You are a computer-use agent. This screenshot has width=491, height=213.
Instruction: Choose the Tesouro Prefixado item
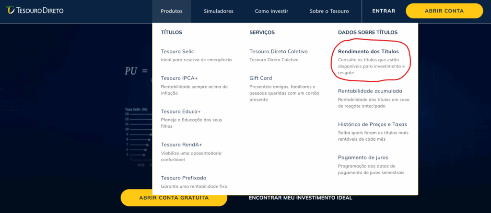184,178
